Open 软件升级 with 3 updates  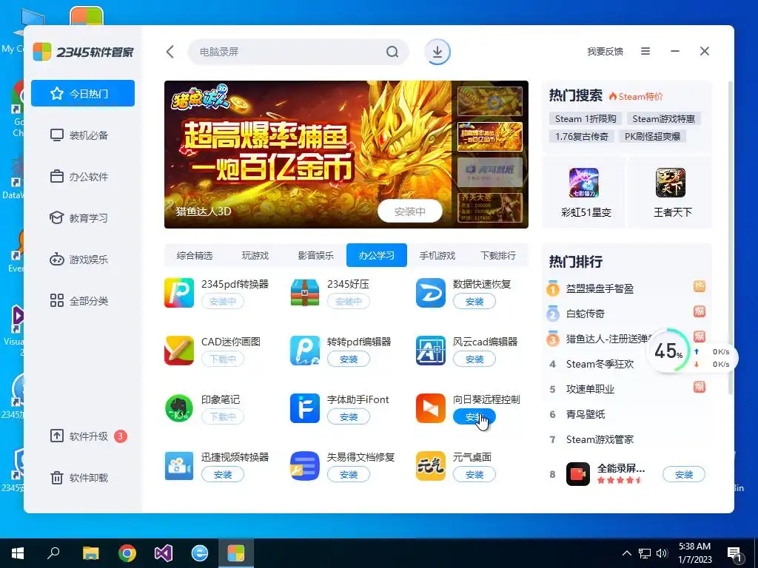coord(83,436)
